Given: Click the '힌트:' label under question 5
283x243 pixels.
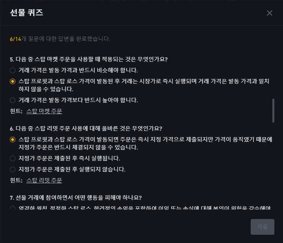Looking at the screenshot, I should pyautogui.click(x=16, y=111).
